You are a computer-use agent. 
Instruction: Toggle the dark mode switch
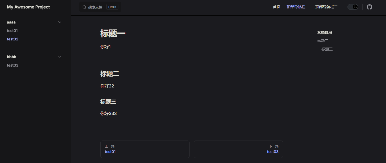(x=353, y=7)
